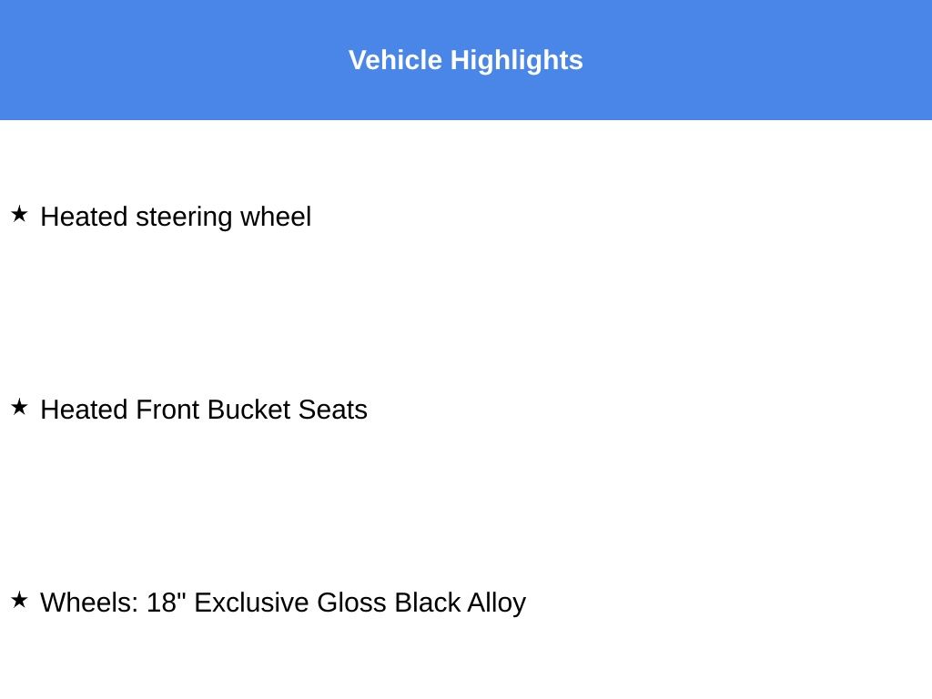
Task: Click the star icon beside Heated steering wheel
Action: 19,214
